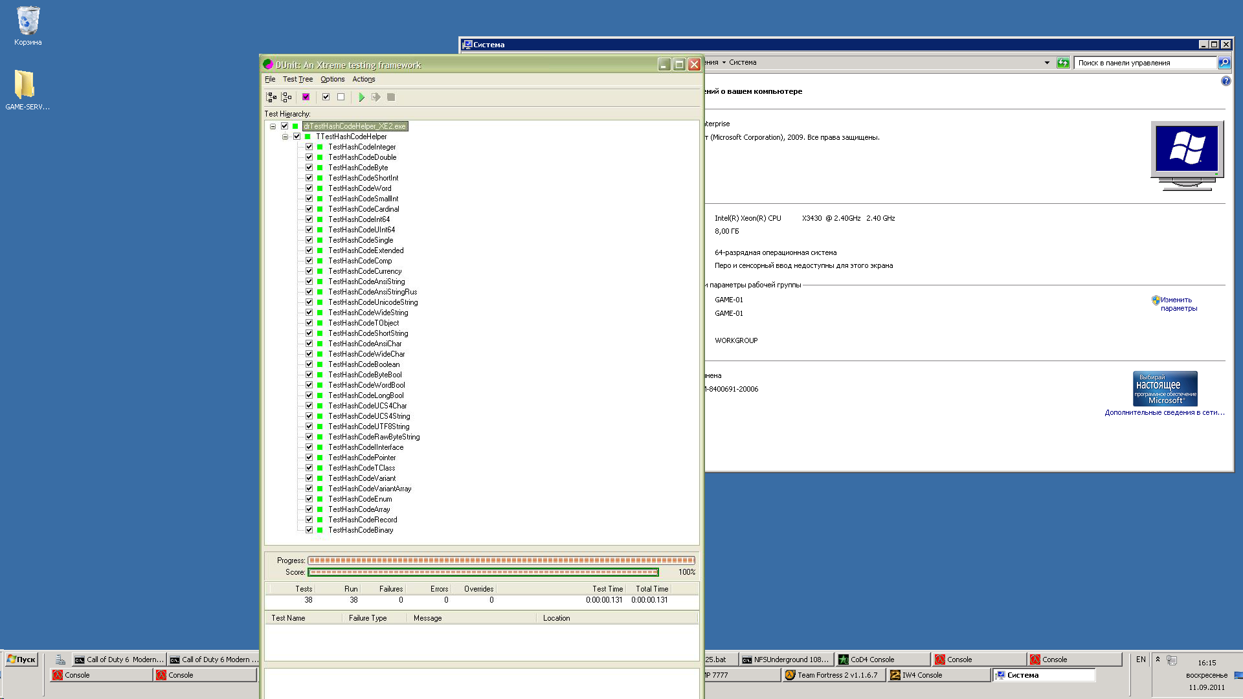This screenshot has width=1243, height=699.
Task: Click the DUnit title bar application icon
Action: click(268, 65)
